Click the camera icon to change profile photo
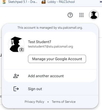Viewport: 102px width, 110px height. pyautogui.click(x=22, y=50)
